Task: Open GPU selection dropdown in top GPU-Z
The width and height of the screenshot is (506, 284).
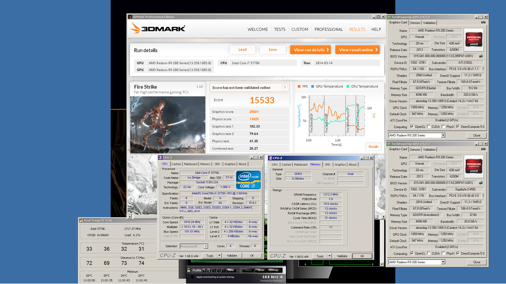Action: tap(443, 135)
